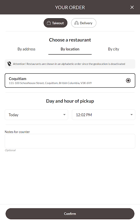Expand the pickup day arrow
The image size is (140, 224).
point(64,115)
